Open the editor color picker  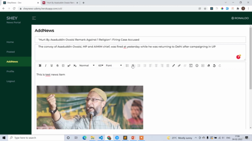click(174, 65)
